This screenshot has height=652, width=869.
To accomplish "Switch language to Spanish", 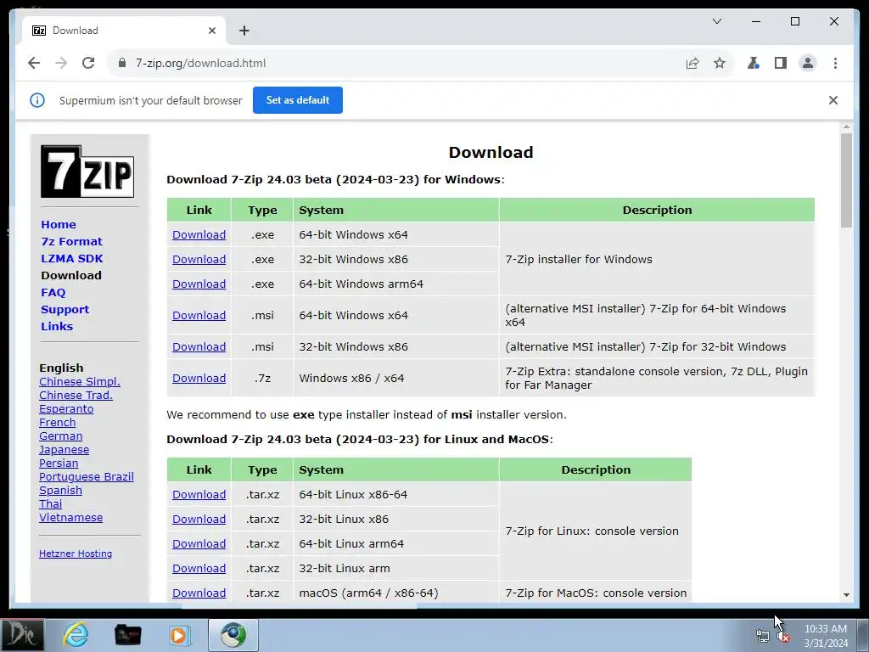I will 60,490.
